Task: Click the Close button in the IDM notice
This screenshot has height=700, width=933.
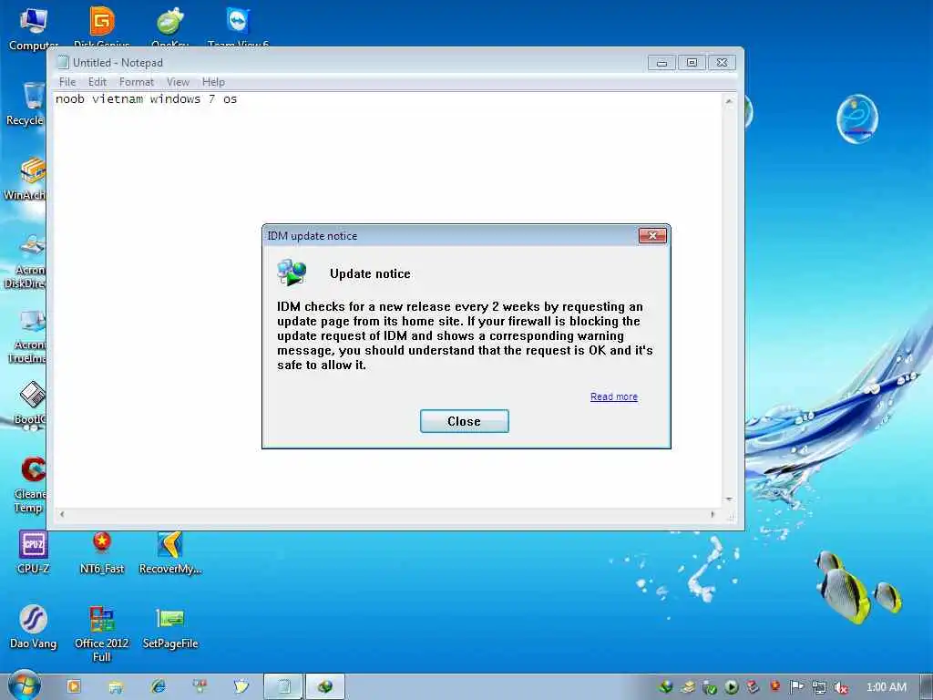Action: 464,421
